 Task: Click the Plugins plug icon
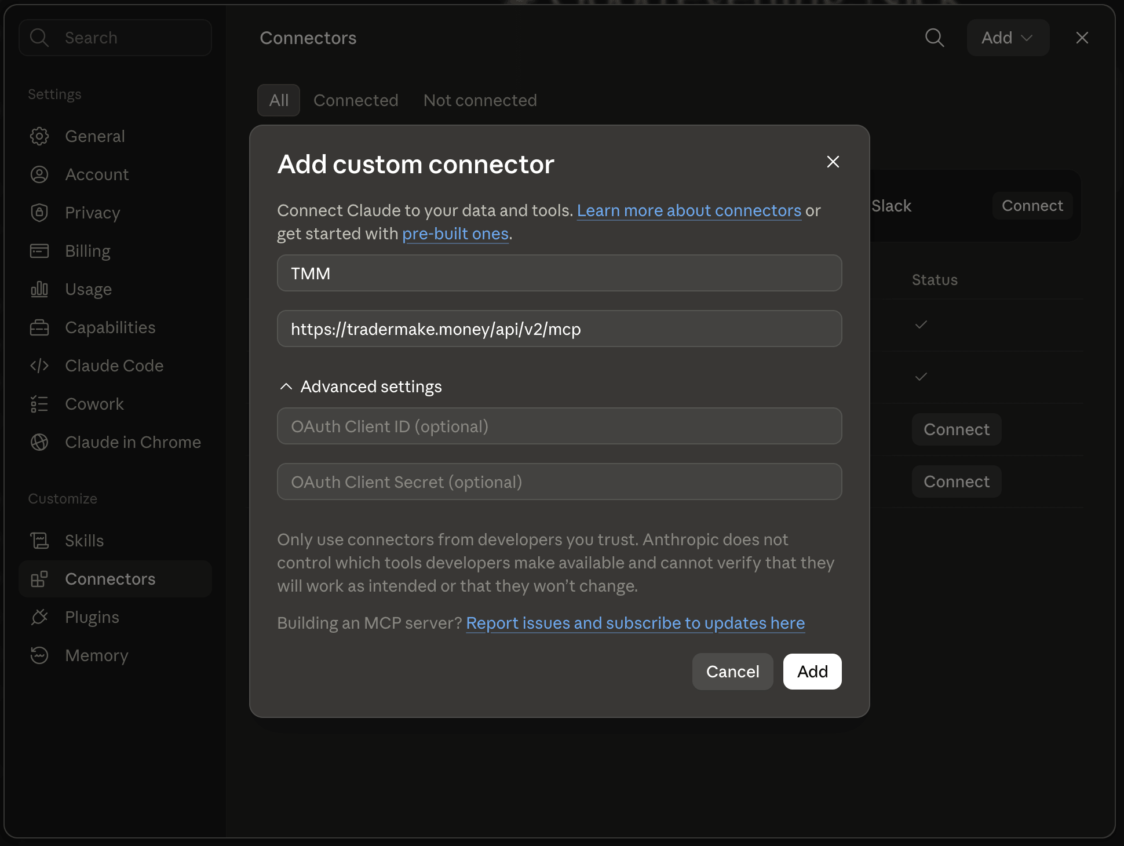[39, 617]
